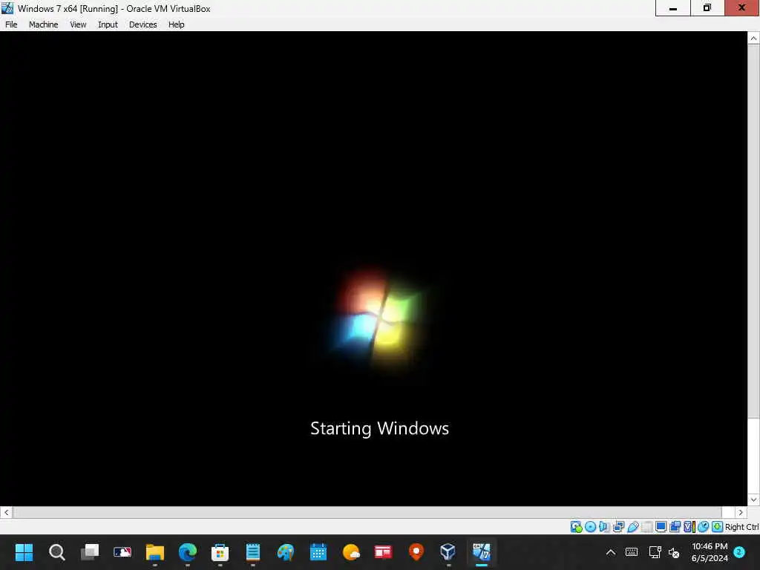
Task: Open Microsoft Store from taskbar
Action: (x=220, y=552)
